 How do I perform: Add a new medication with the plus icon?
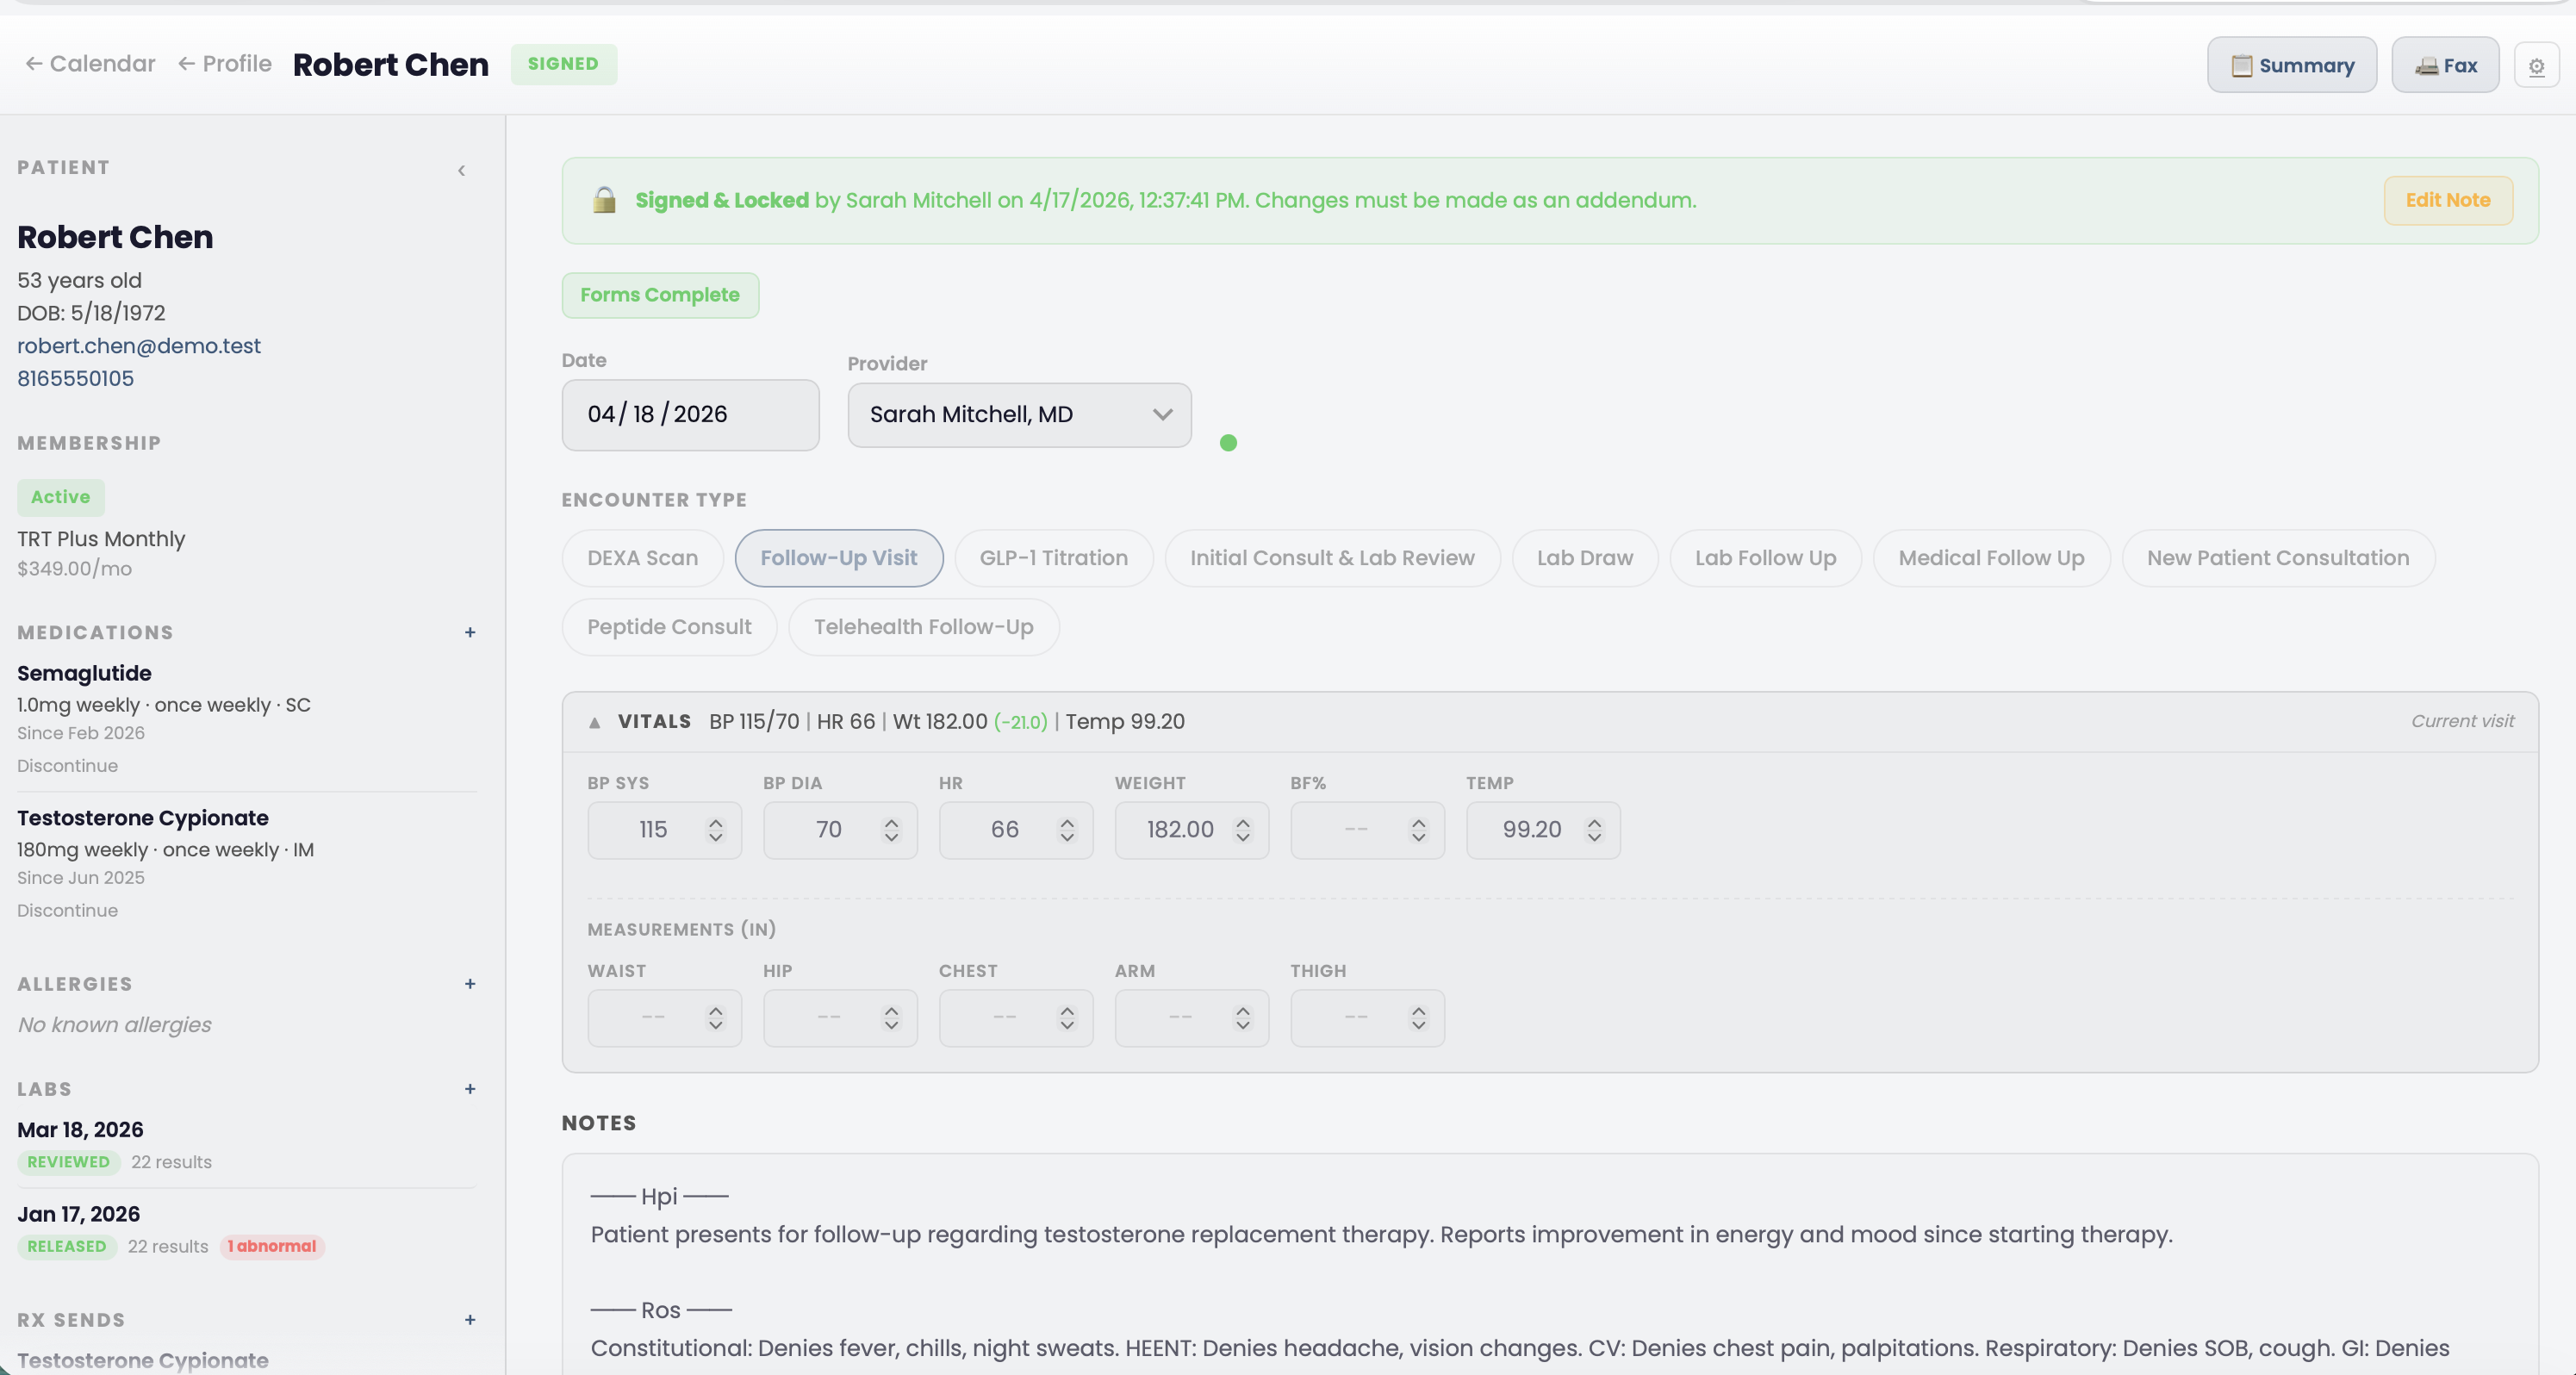pyautogui.click(x=470, y=633)
